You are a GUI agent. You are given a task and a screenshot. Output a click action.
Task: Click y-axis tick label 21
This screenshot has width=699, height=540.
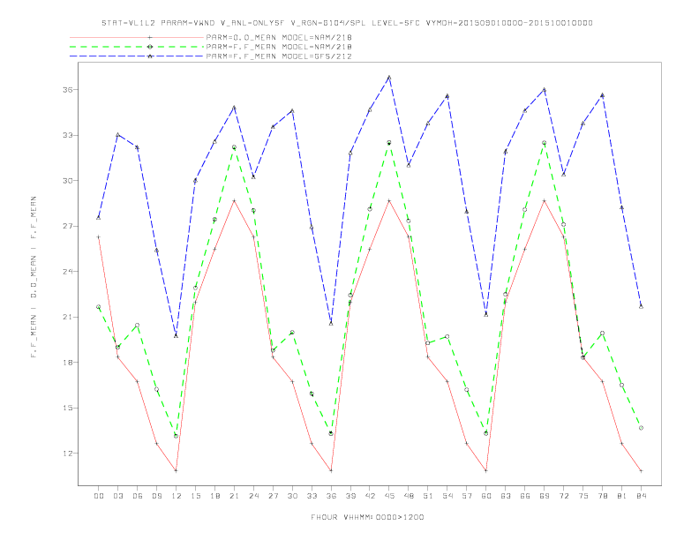(68, 317)
